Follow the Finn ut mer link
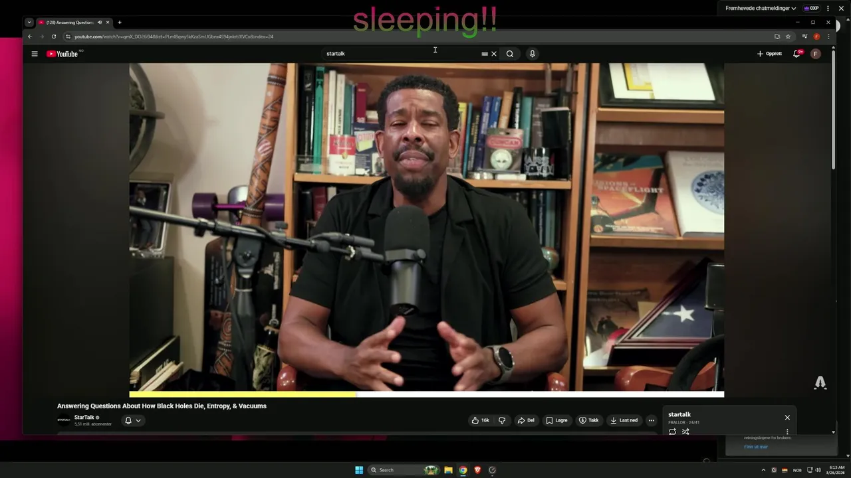This screenshot has height=478, width=851. [x=756, y=447]
